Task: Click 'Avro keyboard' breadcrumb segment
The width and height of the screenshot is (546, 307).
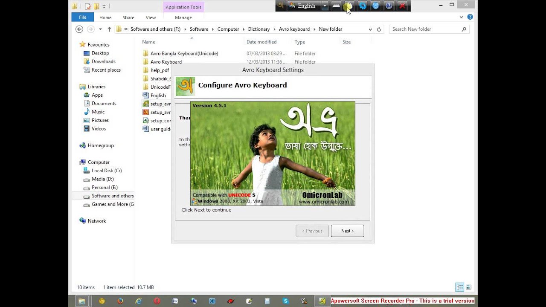Action: pos(294,29)
